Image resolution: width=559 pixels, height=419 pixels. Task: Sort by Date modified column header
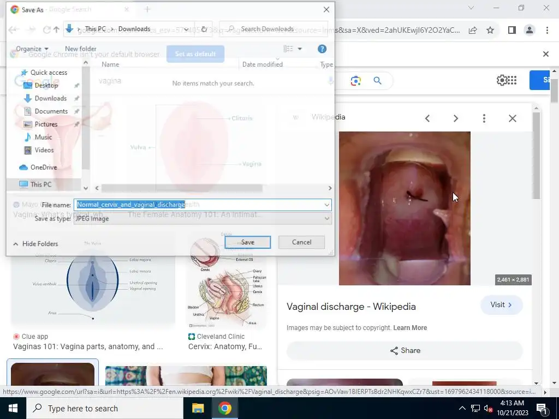tap(263, 64)
